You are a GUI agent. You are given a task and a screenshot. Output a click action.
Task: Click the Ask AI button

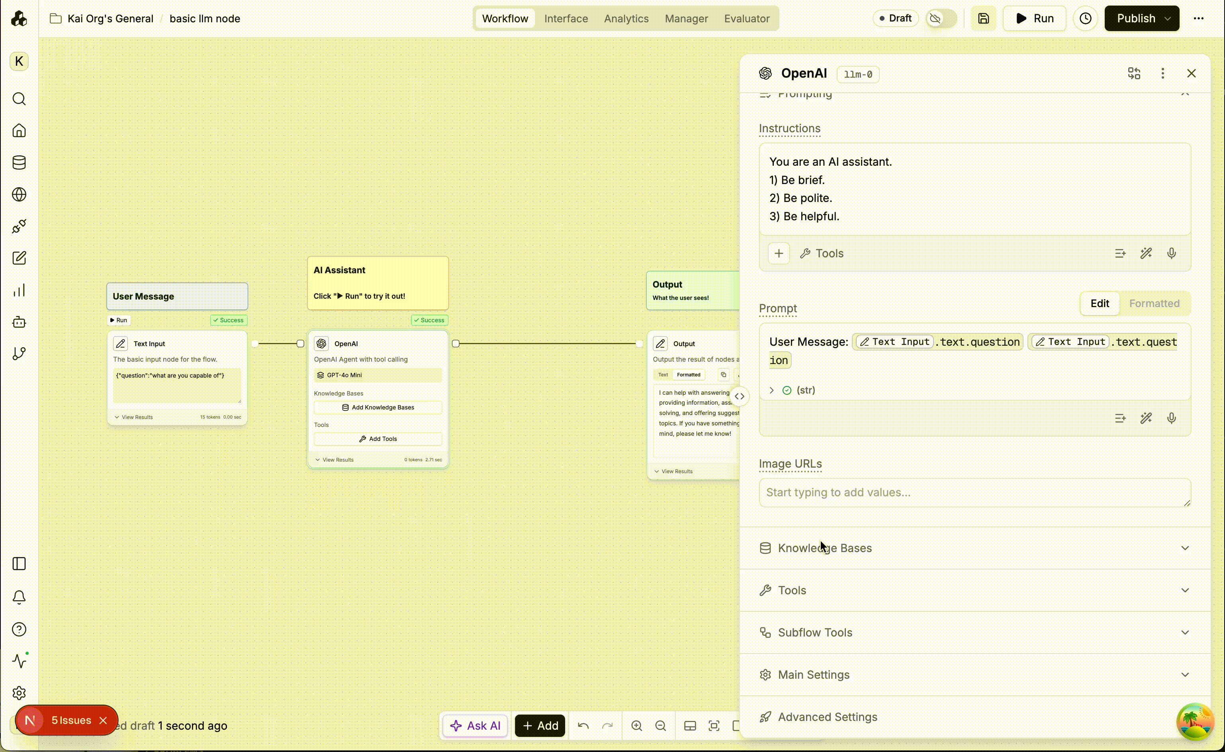[x=475, y=726]
